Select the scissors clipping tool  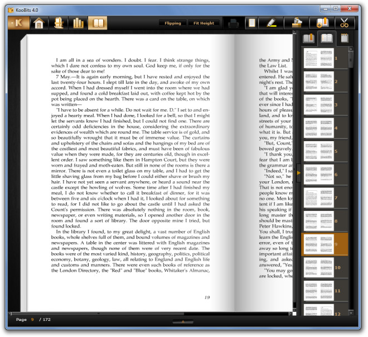344,23
